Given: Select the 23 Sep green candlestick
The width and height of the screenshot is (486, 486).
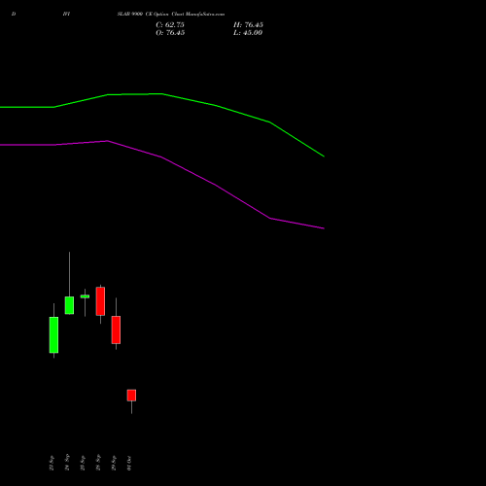Looking at the screenshot, I should (x=53, y=334).
